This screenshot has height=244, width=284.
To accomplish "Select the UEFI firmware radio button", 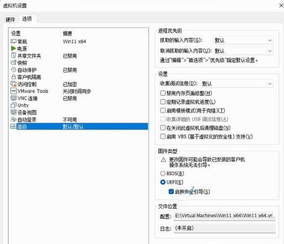I will [x=163, y=182].
